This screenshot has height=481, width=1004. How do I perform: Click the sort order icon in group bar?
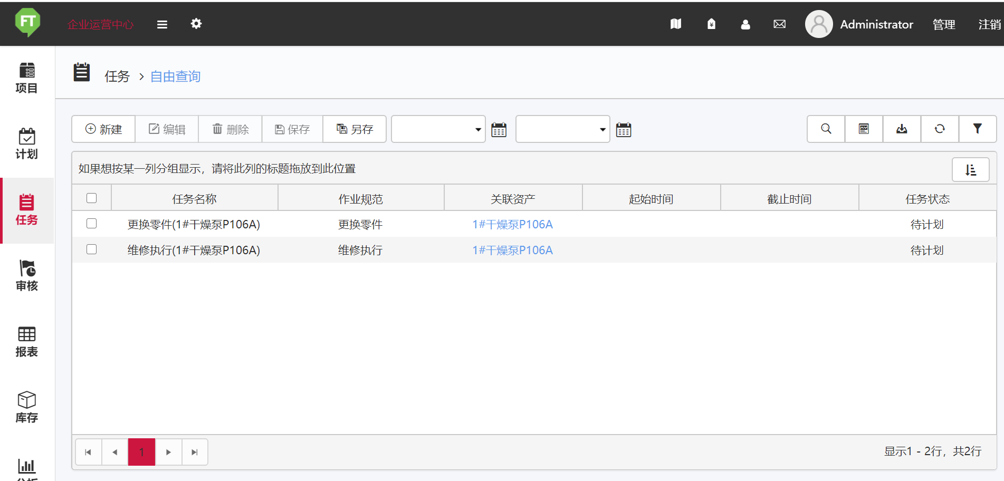pos(970,170)
